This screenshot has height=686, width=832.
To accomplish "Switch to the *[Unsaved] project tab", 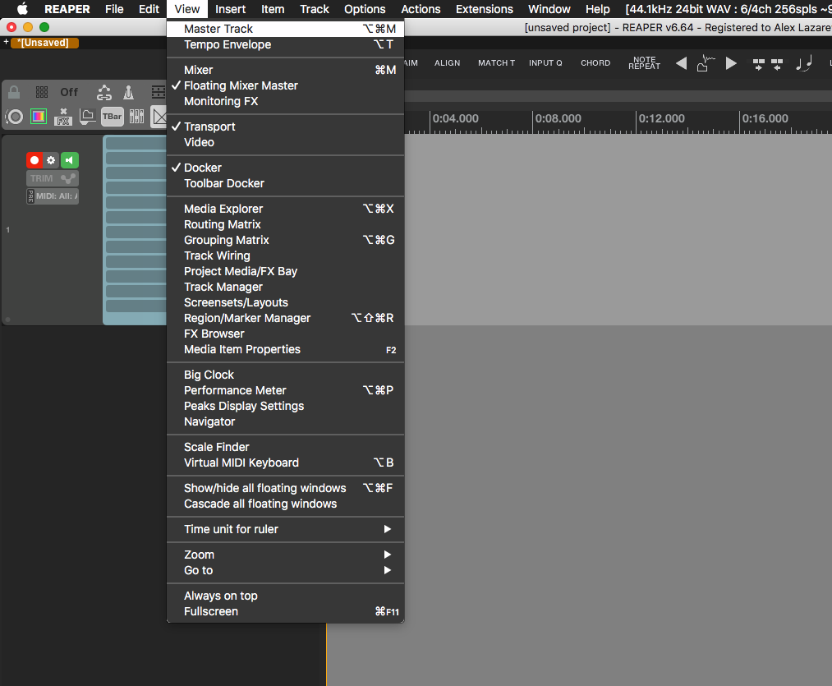I will (45, 43).
